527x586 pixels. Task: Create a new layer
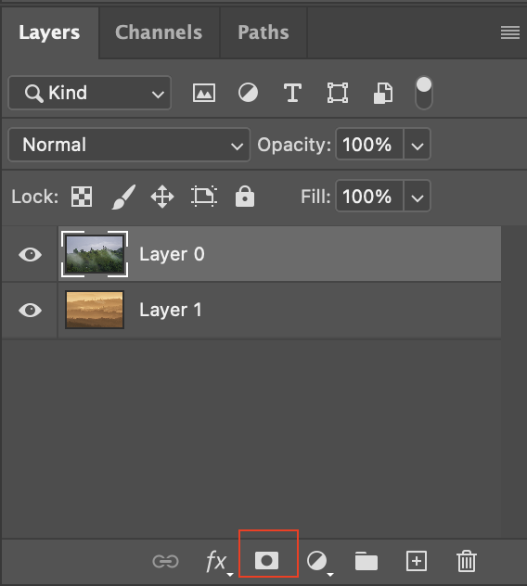[x=417, y=561]
